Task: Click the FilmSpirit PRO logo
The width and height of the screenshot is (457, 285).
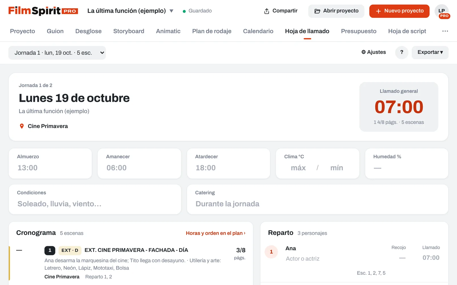Action: (x=43, y=11)
